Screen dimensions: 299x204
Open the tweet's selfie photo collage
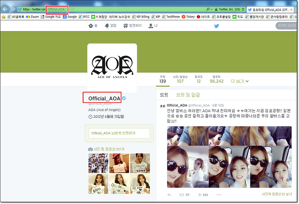coord(229,157)
